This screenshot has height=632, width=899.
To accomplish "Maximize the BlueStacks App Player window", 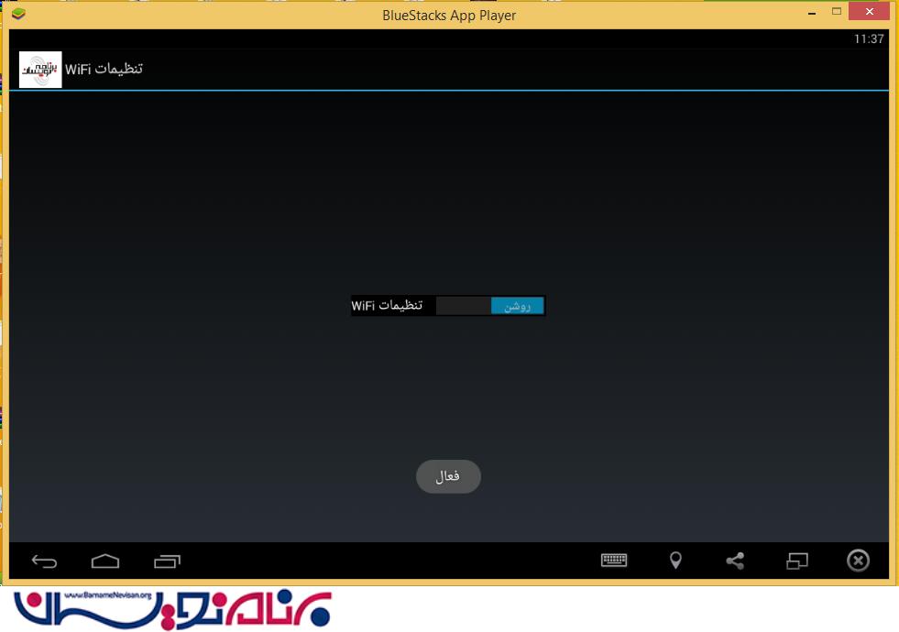I will pyautogui.click(x=836, y=12).
